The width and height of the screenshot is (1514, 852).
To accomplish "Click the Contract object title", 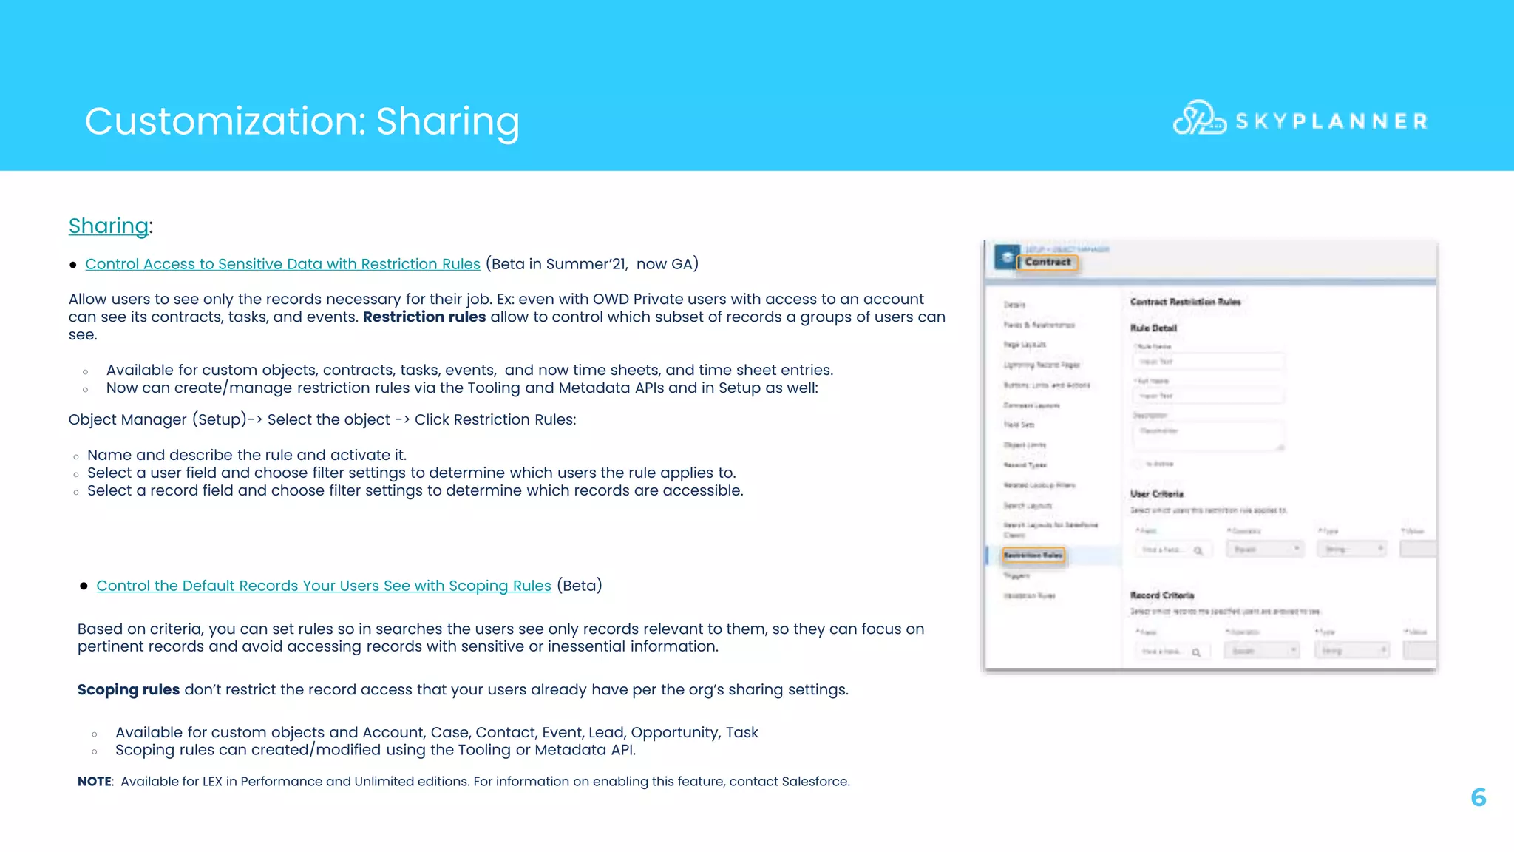I will point(1048,263).
